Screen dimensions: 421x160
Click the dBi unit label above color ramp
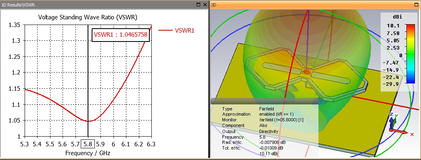pos(397,17)
